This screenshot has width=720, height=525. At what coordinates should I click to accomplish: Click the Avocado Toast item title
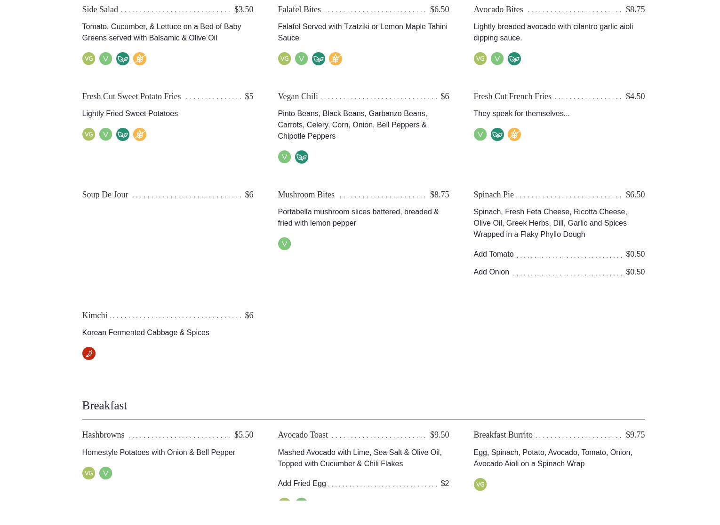coord(303,435)
